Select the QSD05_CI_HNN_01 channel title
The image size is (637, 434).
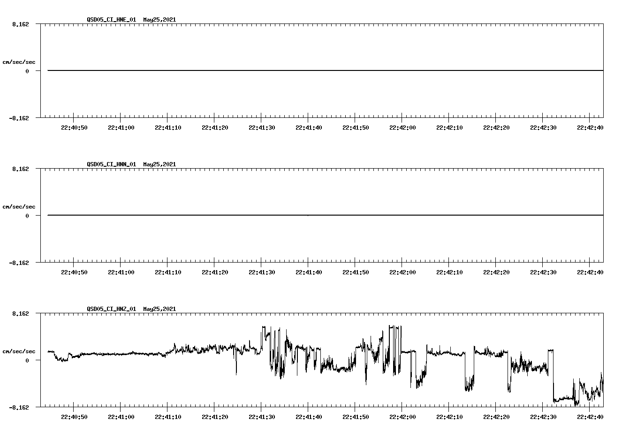(111, 164)
